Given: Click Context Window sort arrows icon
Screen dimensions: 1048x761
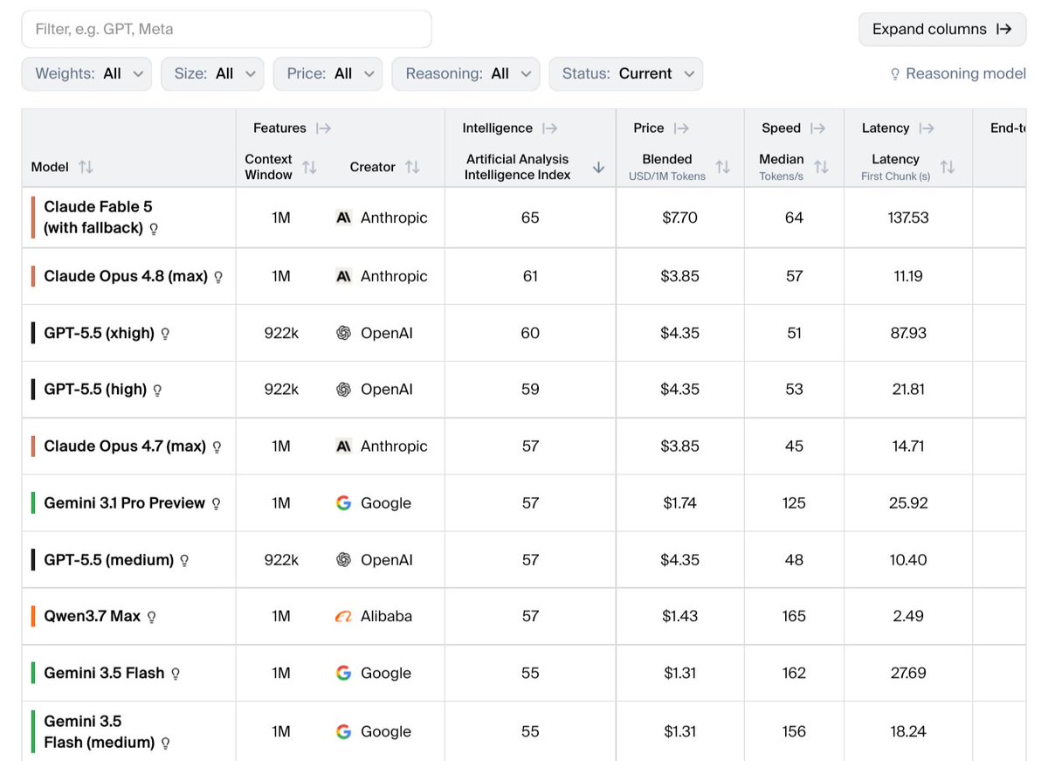Looking at the screenshot, I should pos(309,167).
